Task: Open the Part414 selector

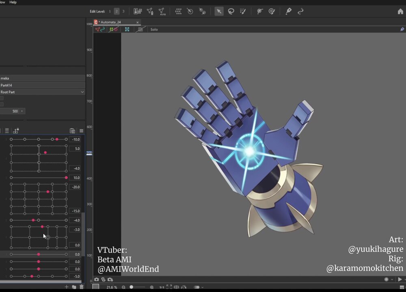Action: pyautogui.click(x=43, y=85)
